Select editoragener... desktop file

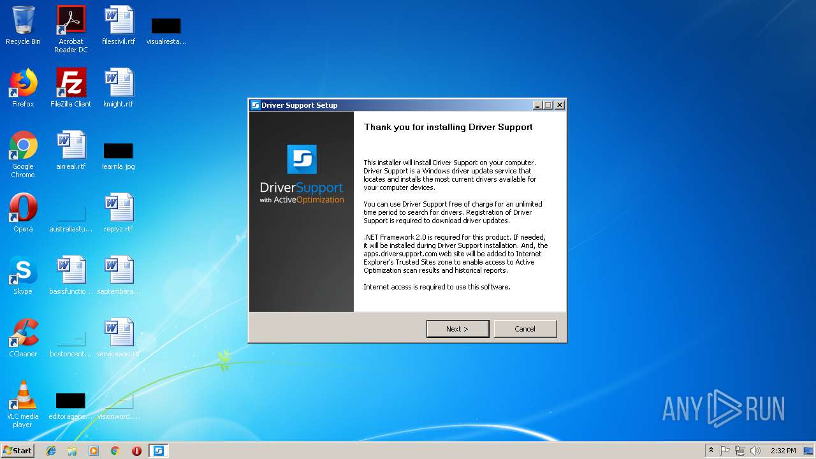tap(71, 405)
